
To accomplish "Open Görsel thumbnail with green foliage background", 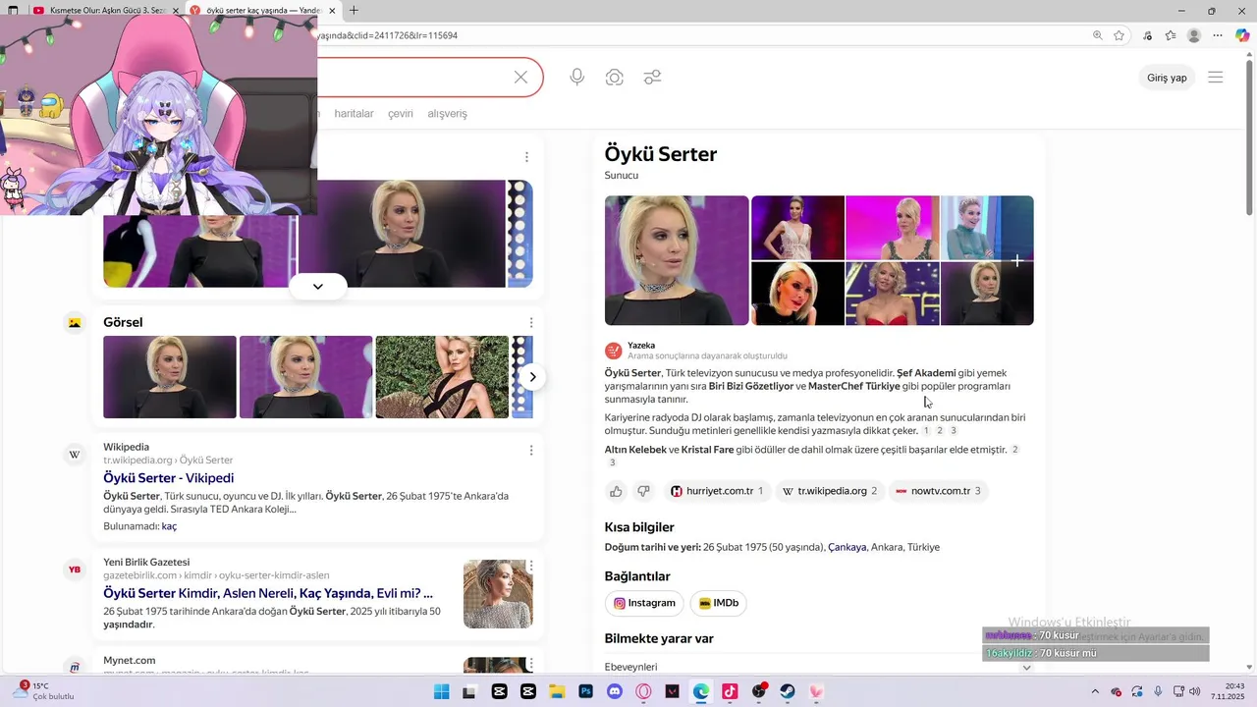I will click(442, 377).
